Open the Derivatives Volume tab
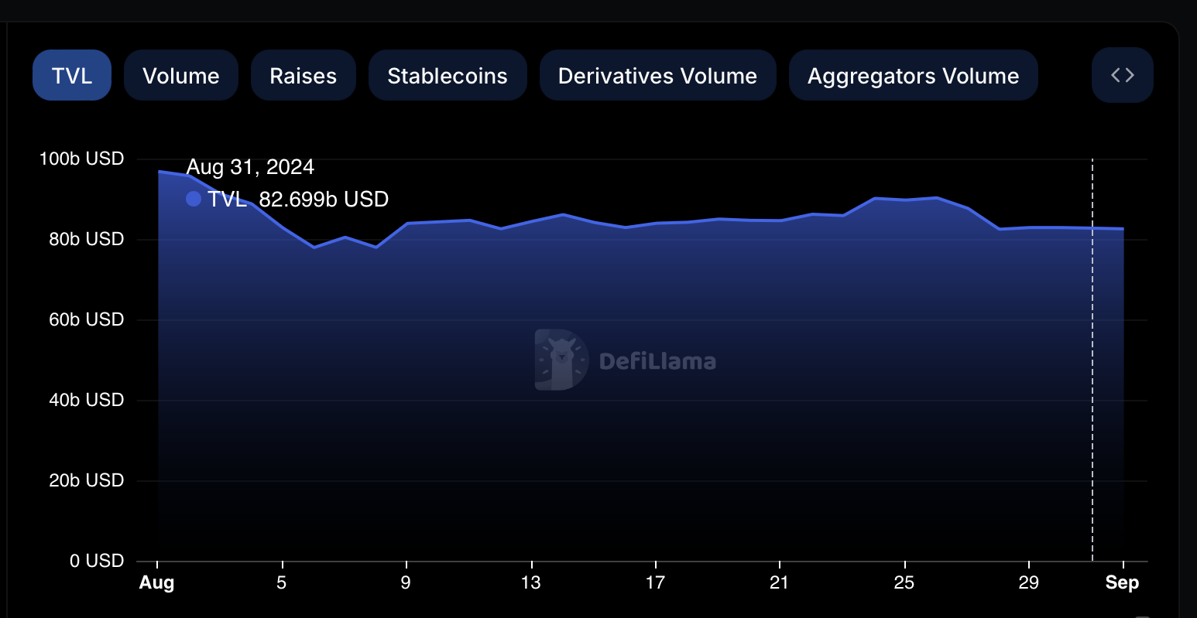Viewport: 1197px width, 618px height. pos(658,75)
